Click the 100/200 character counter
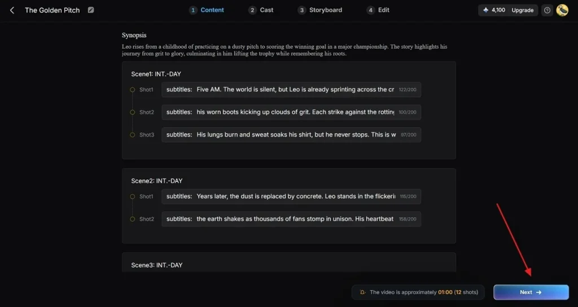The image size is (578, 307). coord(408,112)
